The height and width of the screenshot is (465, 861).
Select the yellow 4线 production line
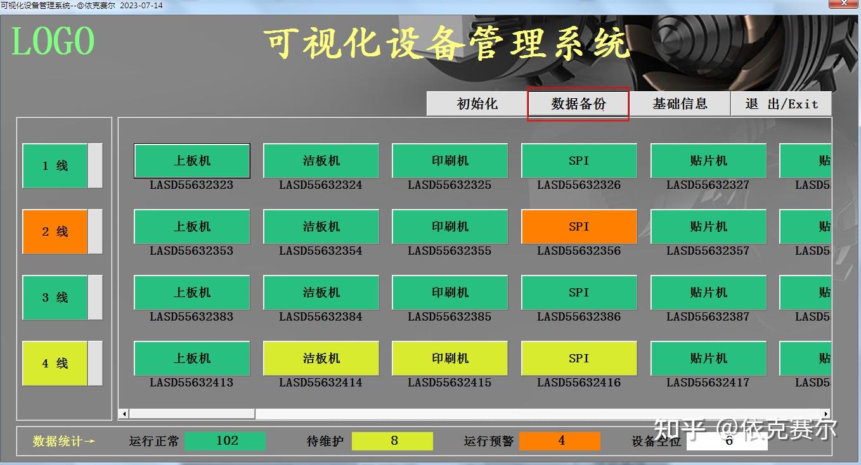coord(55,363)
